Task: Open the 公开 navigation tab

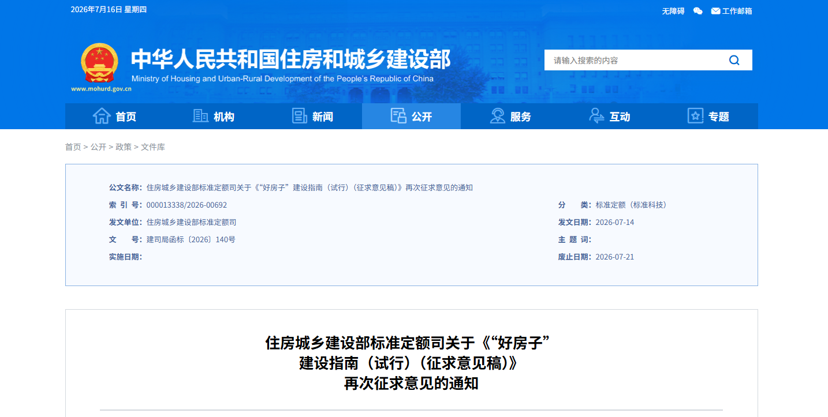Action: (x=411, y=116)
